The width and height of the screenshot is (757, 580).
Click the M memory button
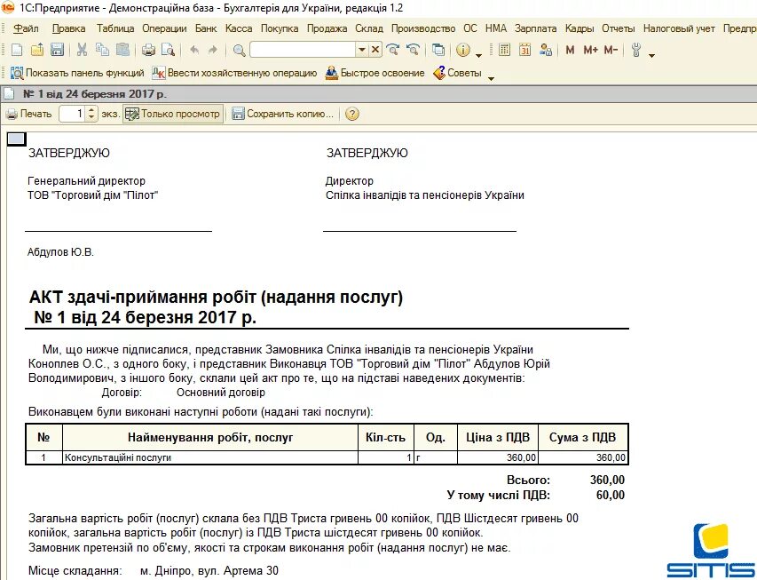point(570,50)
